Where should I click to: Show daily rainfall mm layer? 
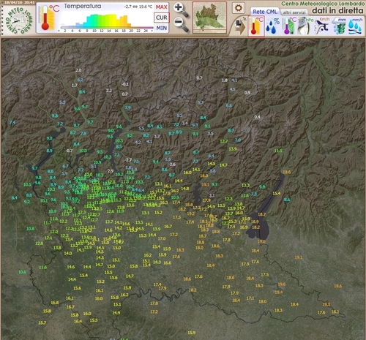click(339, 26)
